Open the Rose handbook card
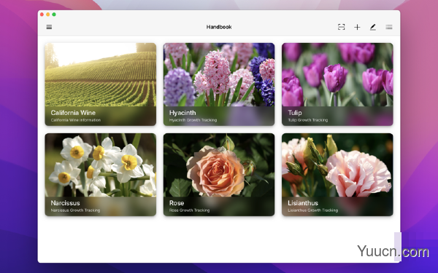The height and width of the screenshot is (273, 438). coord(219,175)
